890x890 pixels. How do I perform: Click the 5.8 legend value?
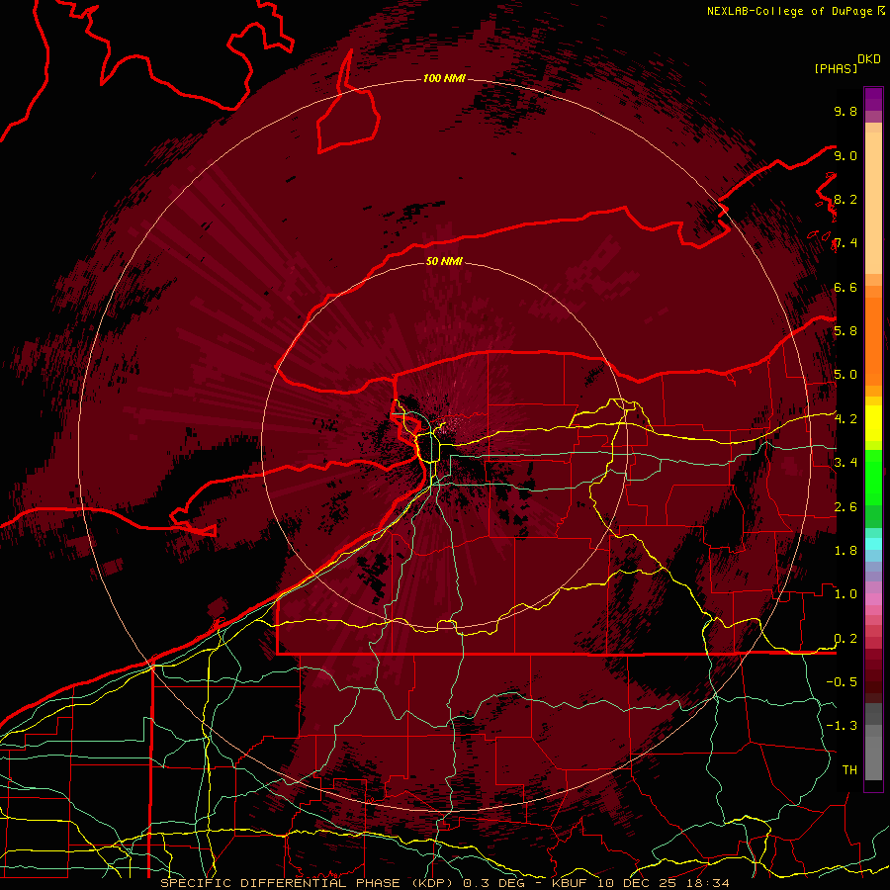point(845,331)
